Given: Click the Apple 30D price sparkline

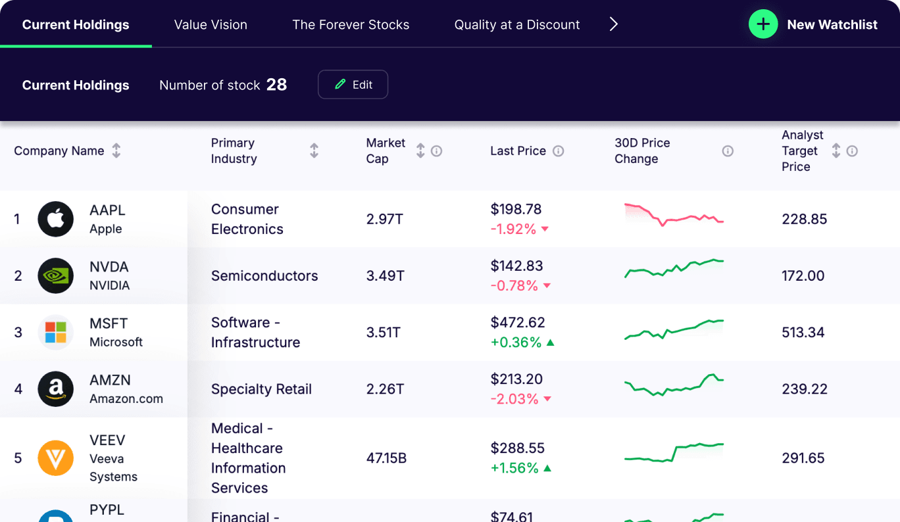Looking at the screenshot, I should point(674,215).
